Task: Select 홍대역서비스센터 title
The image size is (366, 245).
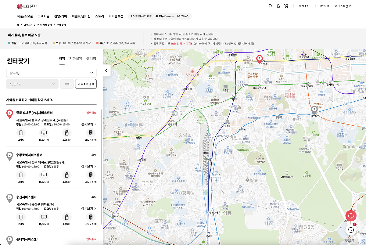Action: (x=28, y=239)
